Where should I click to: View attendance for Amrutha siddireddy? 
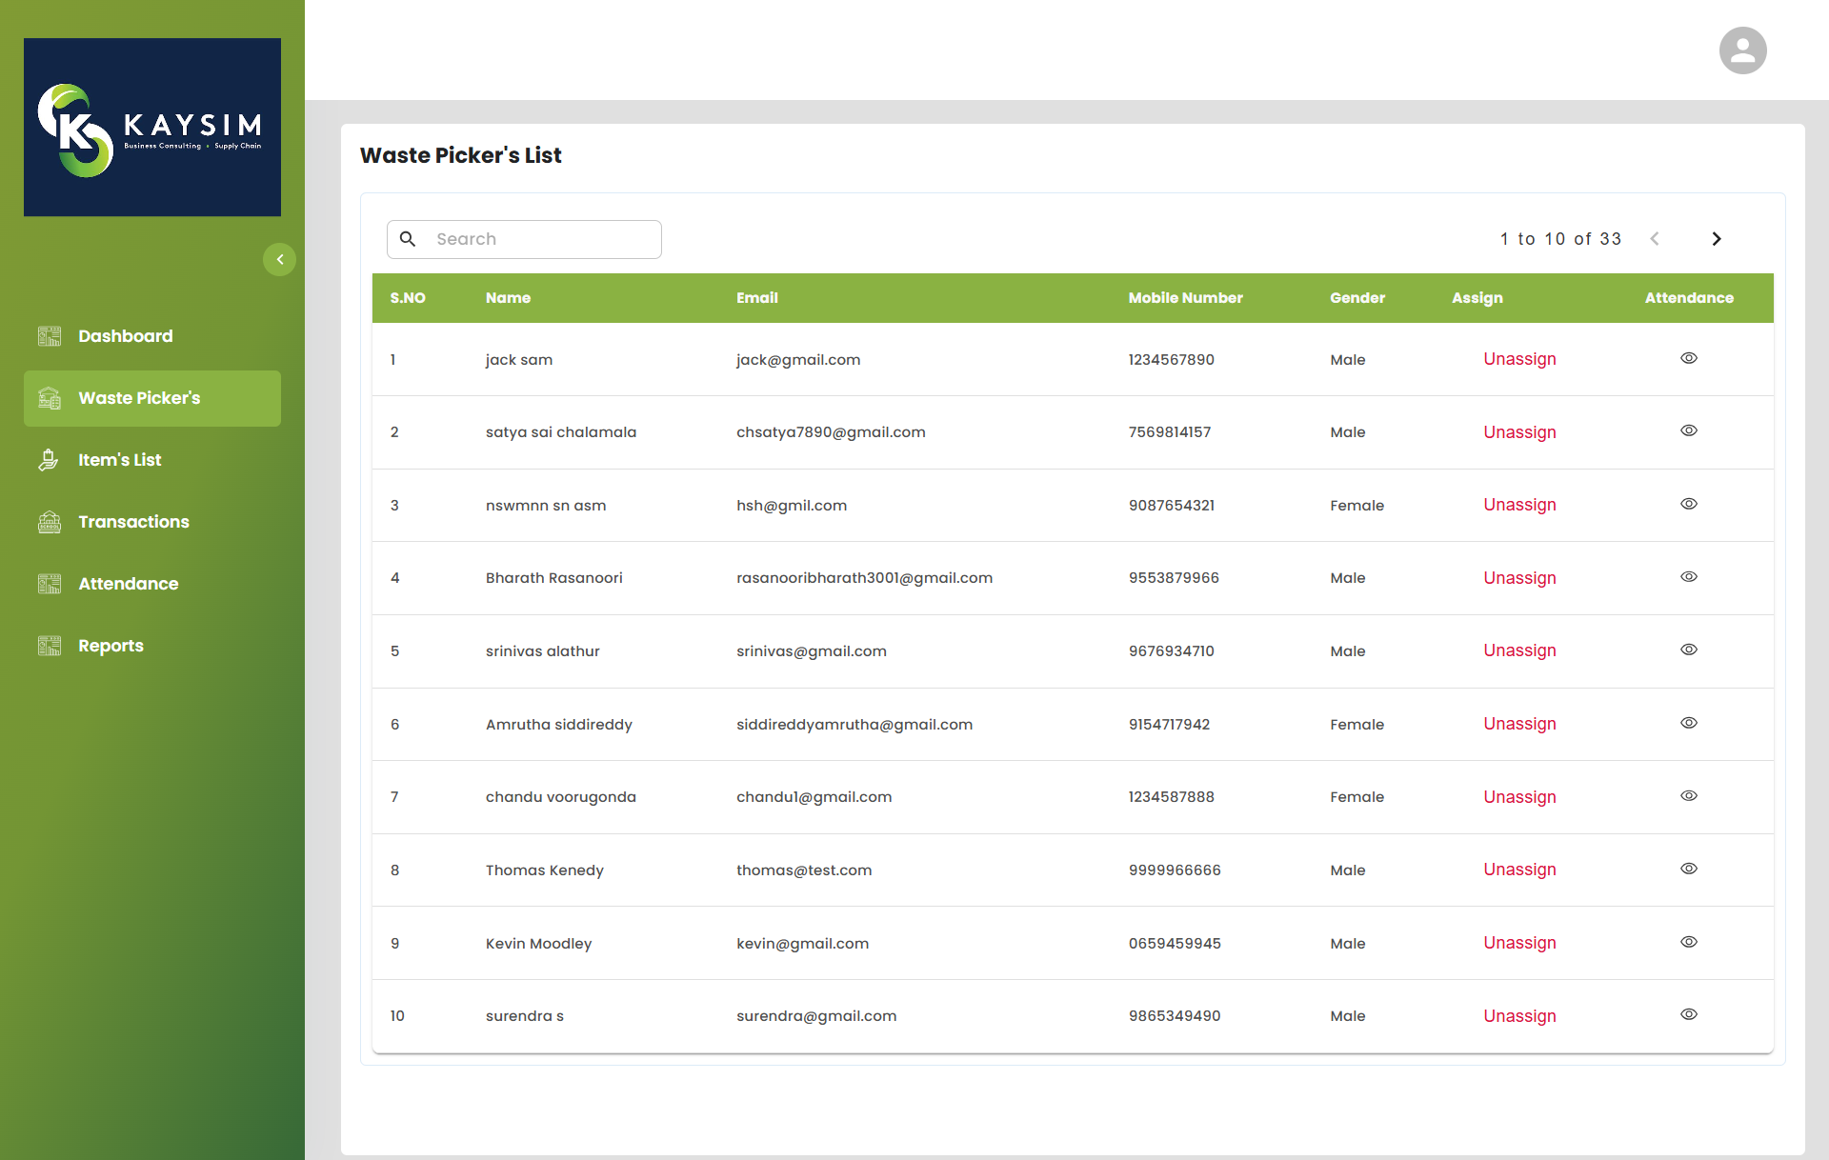(1688, 723)
